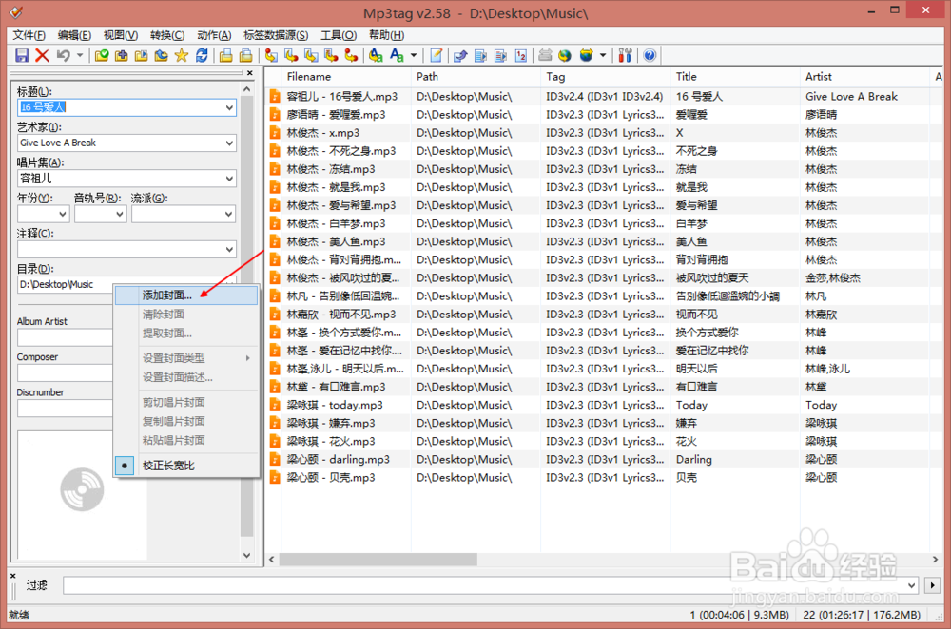Open the tag sources dropdown arrow
The height and width of the screenshot is (629, 951).
pyautogui.click(x=603, y=56)
